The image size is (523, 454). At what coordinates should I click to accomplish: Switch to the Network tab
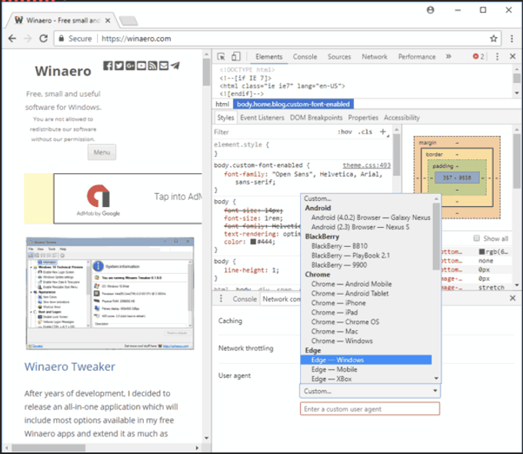pyautogui.click(x=375, y=57)
